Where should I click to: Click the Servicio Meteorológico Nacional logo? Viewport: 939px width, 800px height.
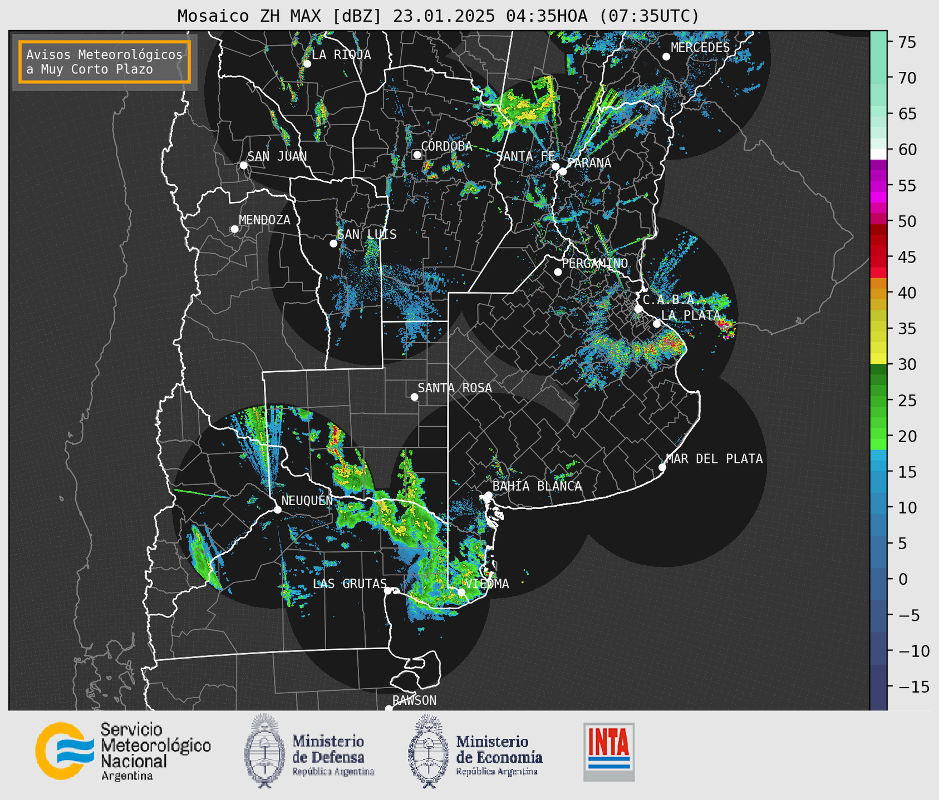(123, 751)
